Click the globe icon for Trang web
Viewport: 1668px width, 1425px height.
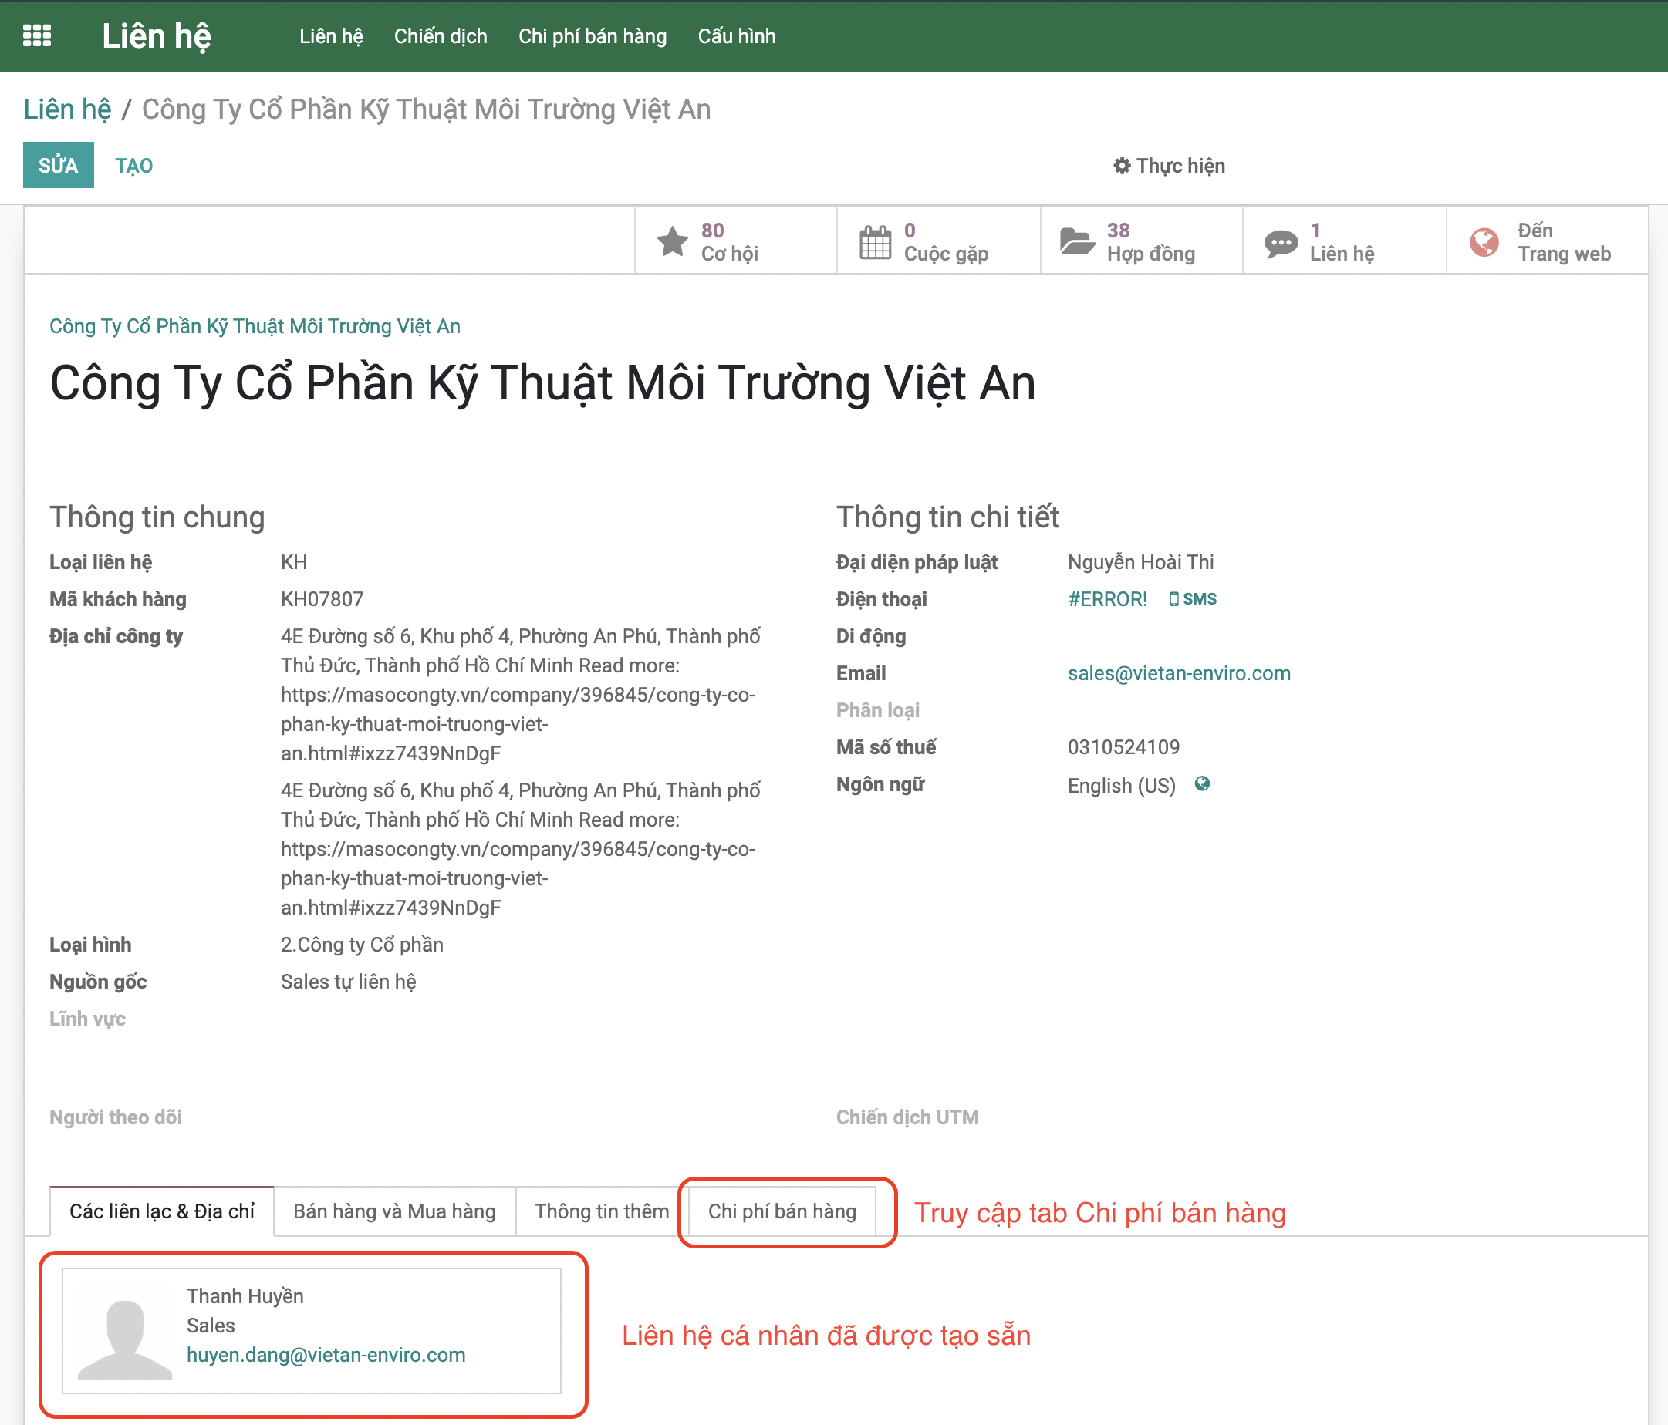1484,241
